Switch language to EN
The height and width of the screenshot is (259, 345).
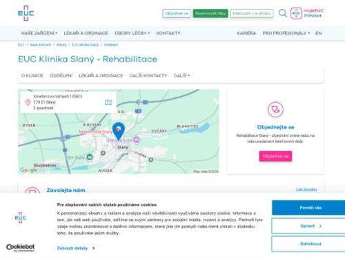318,33
